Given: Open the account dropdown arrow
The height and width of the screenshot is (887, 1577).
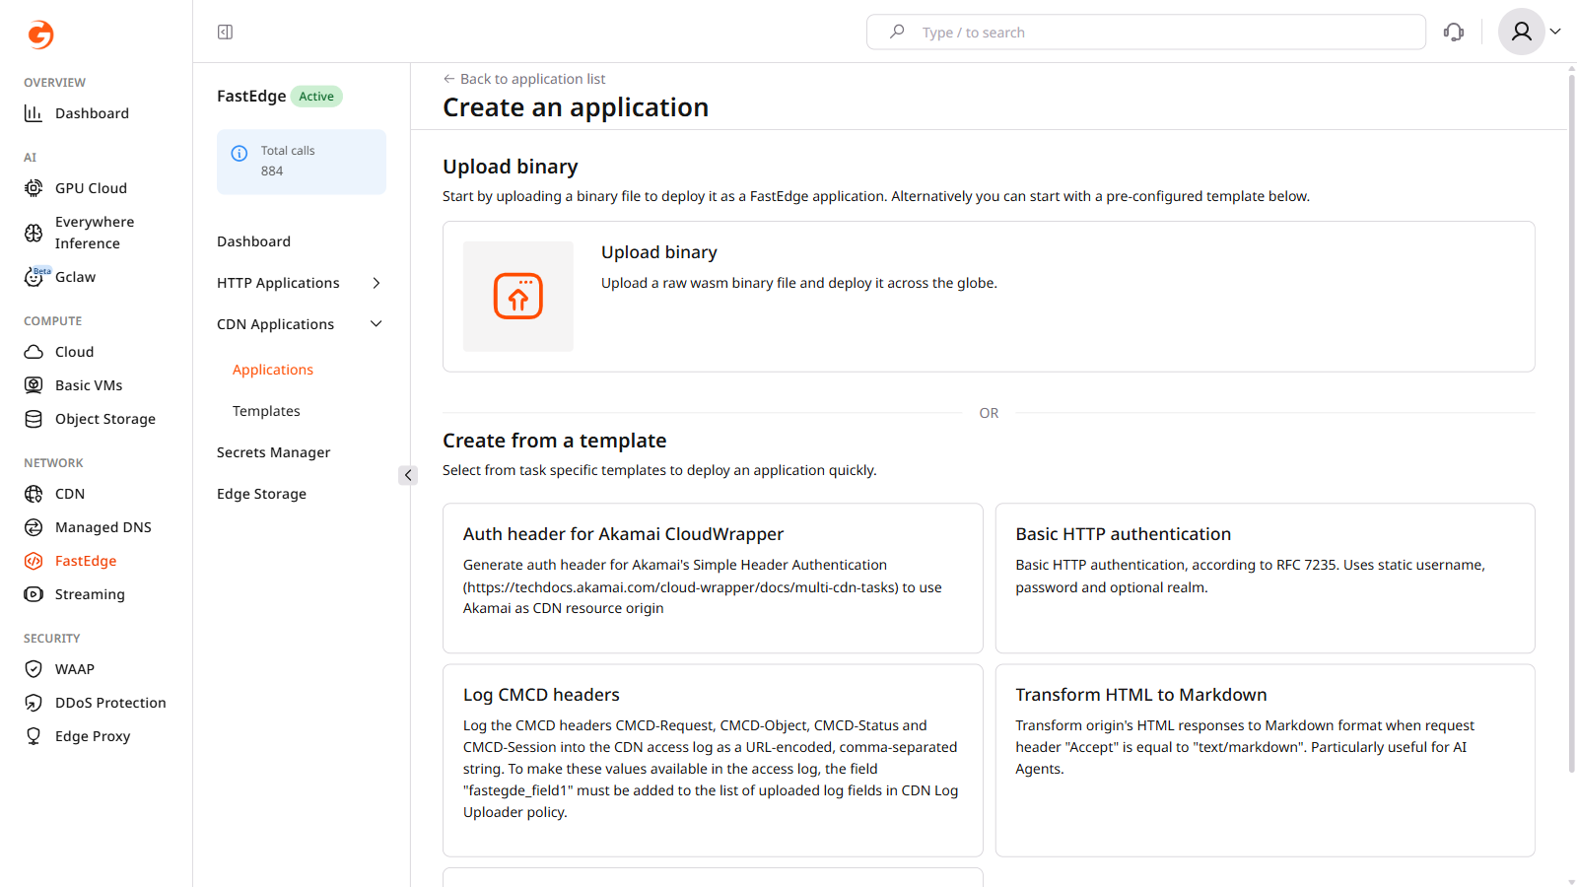Looking at the screenshot, I should click(x=1555, y=32).
